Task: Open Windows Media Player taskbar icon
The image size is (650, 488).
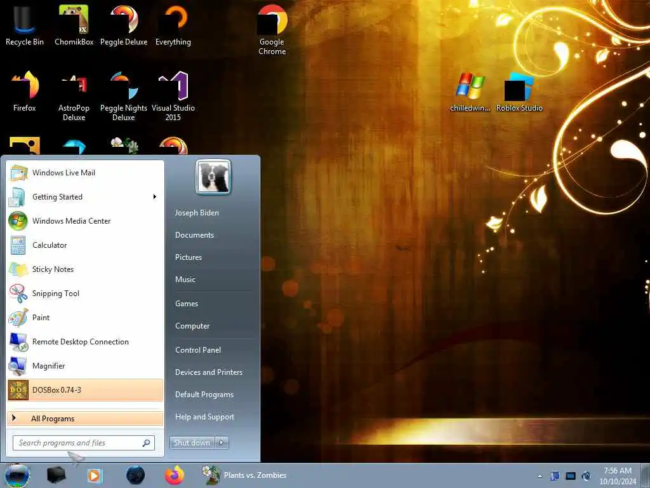Action: tap(95, 475)
